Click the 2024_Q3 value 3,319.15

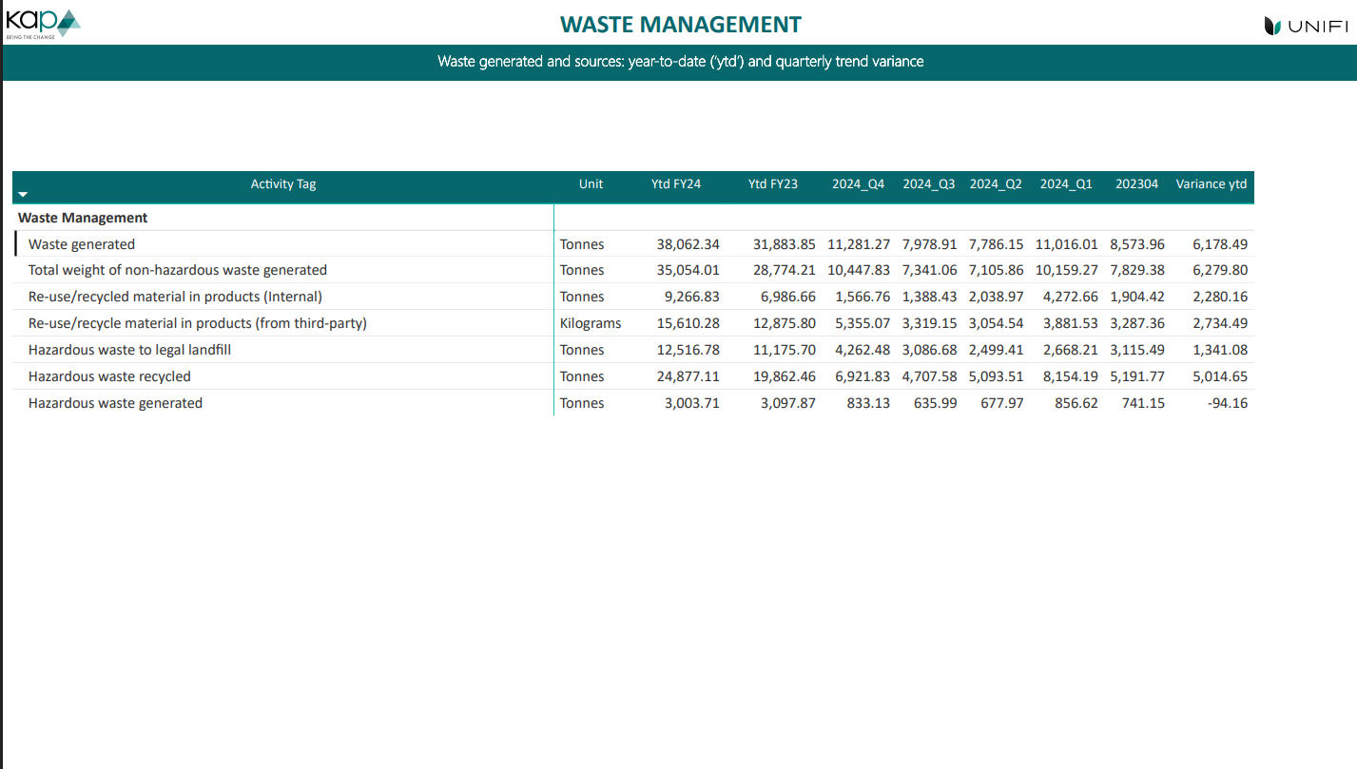pyautogui.click(x=929, y=324)
